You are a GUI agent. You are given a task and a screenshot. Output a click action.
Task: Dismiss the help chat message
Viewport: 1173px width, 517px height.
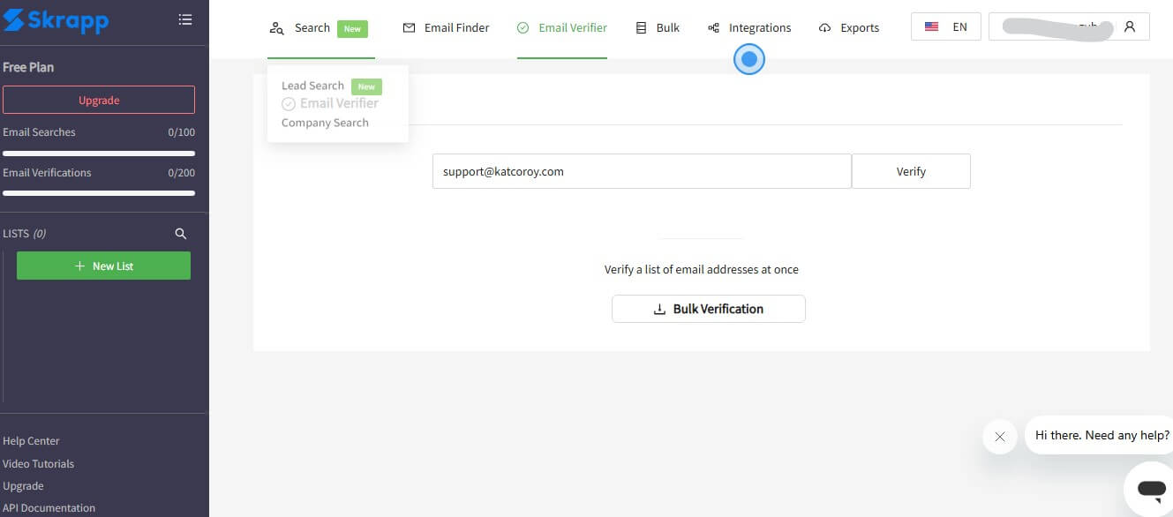(x=999, y=436)
